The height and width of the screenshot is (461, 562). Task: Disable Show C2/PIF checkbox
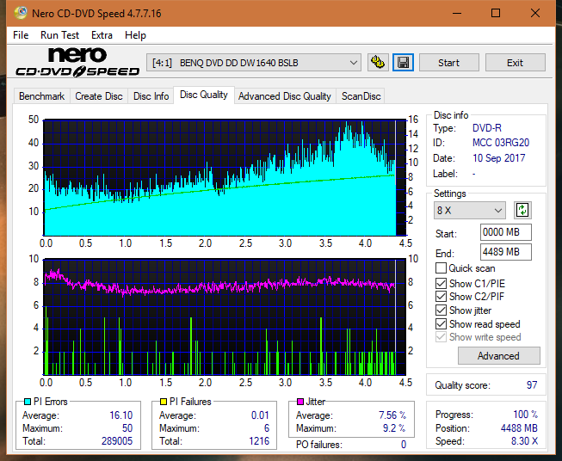(x=441, y=297)
